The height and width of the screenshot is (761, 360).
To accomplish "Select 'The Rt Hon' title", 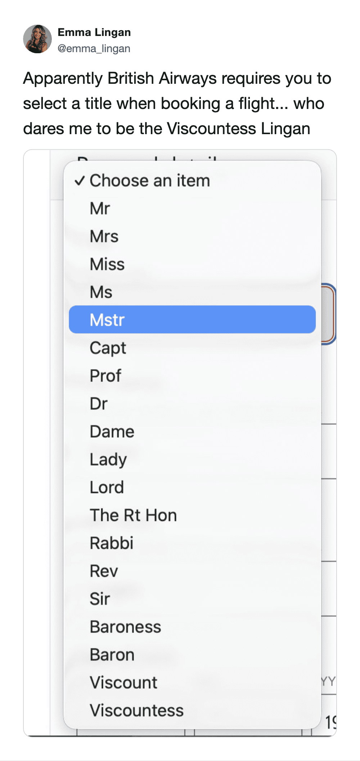I will (133, 515).
